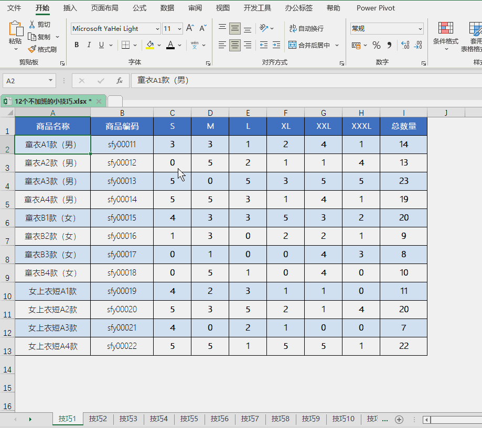Switch to the 技巧5 sheet tab
This screenshot has height=428, width=482.
coord(189,419)
